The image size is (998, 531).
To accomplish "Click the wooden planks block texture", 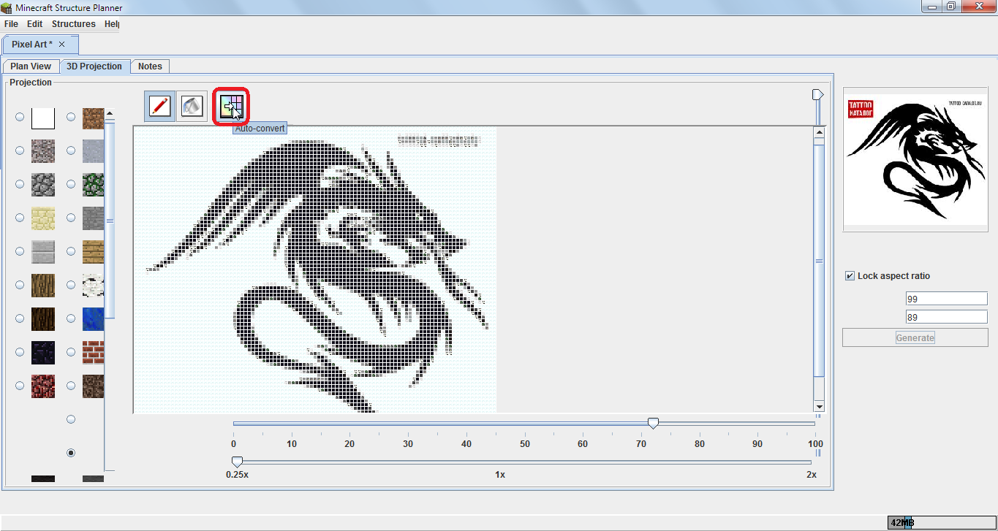I will pos(93,251).
